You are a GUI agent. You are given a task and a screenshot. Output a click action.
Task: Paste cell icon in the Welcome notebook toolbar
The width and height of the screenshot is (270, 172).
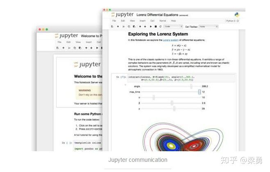click(80, 48)
